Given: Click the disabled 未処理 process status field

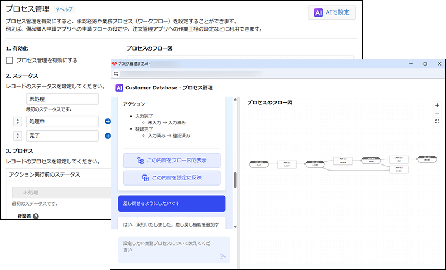Looking at the screenshot, I should 61,192.
